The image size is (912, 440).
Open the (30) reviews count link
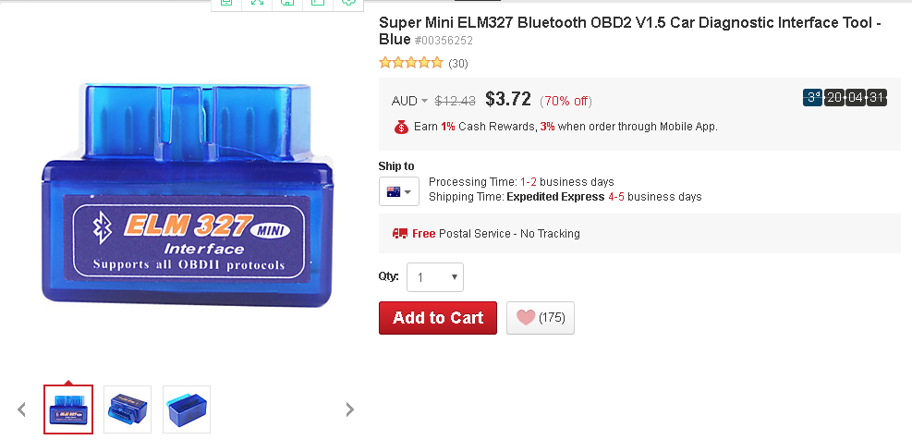[458, 64]
